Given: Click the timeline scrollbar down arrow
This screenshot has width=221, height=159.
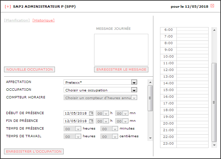Looking at the screenshot, I should [214, 145].
